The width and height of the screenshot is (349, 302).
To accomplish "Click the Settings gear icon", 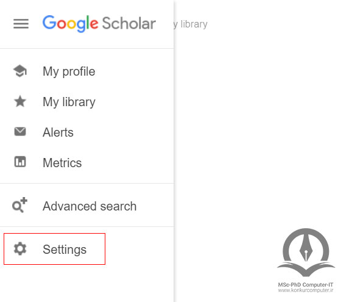I will click(x=20, y=249).
